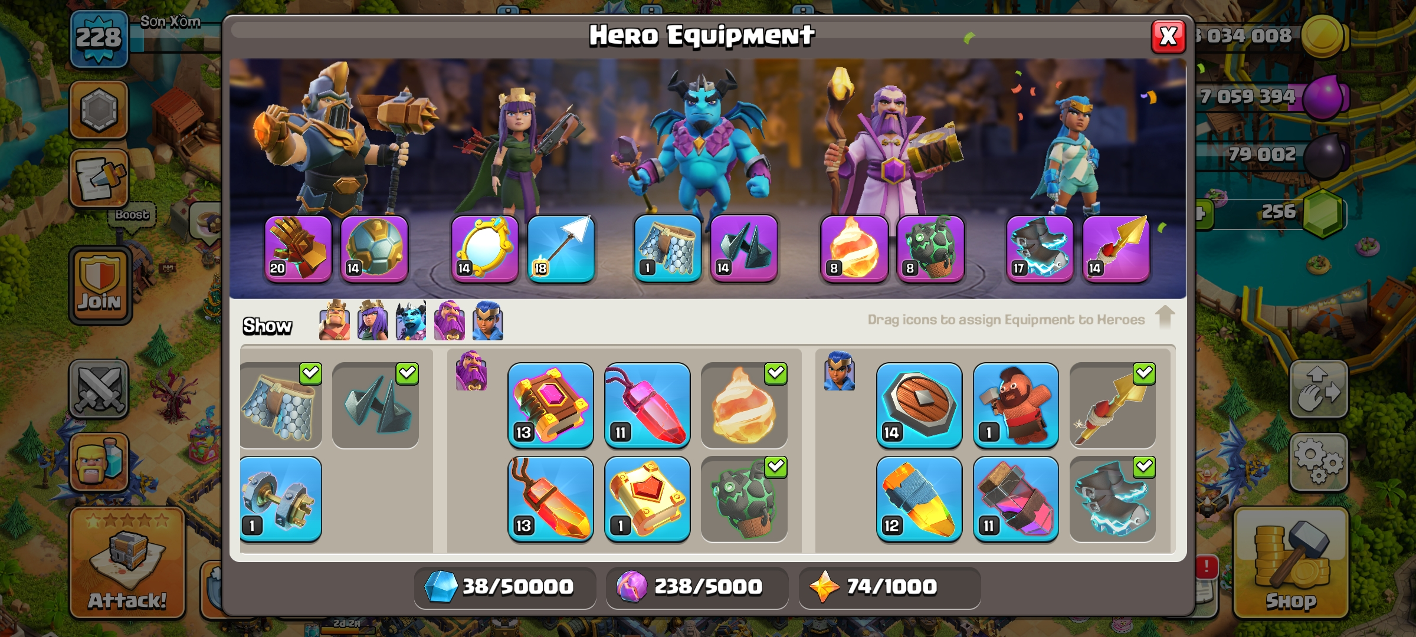Pick the level 1 Hog Rider puppet equipment
This screenshot has height=637, width=1416.
[1015, 405]
